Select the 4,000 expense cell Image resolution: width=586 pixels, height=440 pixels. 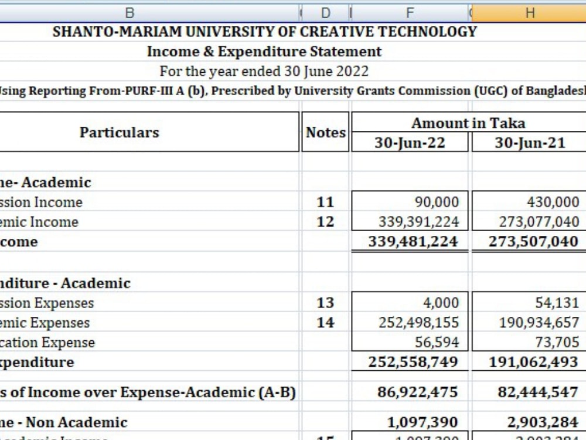(x=410, y=303)
